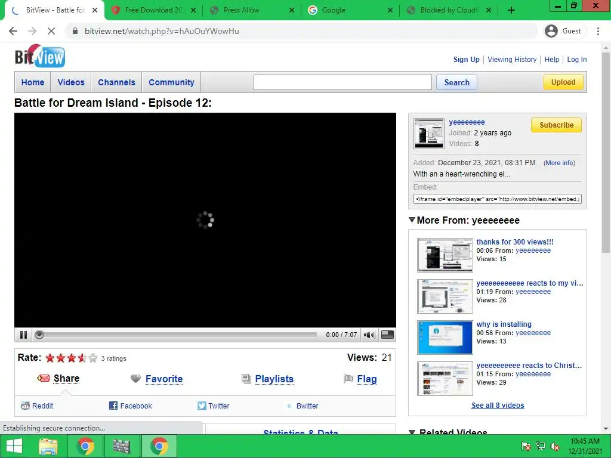This screenshot has width=611, height=458.
Task: Click the site search text field
Action: coord(342,82)
